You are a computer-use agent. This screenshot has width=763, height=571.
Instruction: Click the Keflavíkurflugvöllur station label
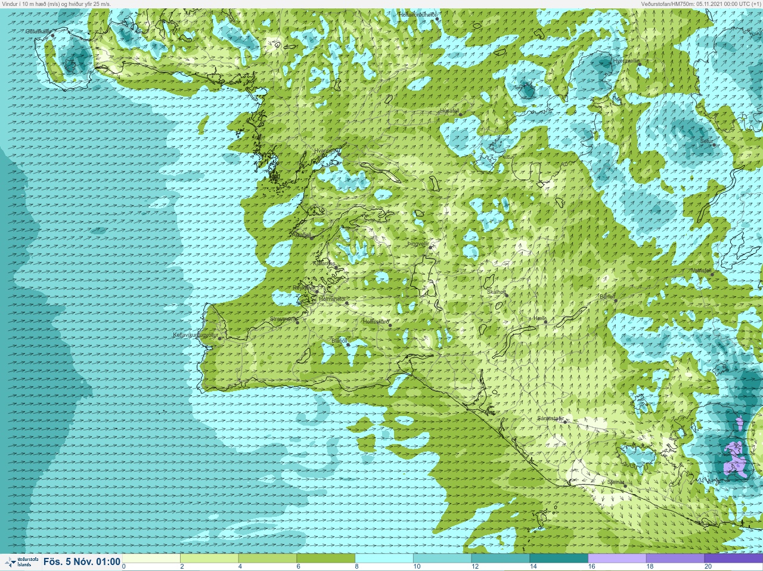(x=196, y=335)
